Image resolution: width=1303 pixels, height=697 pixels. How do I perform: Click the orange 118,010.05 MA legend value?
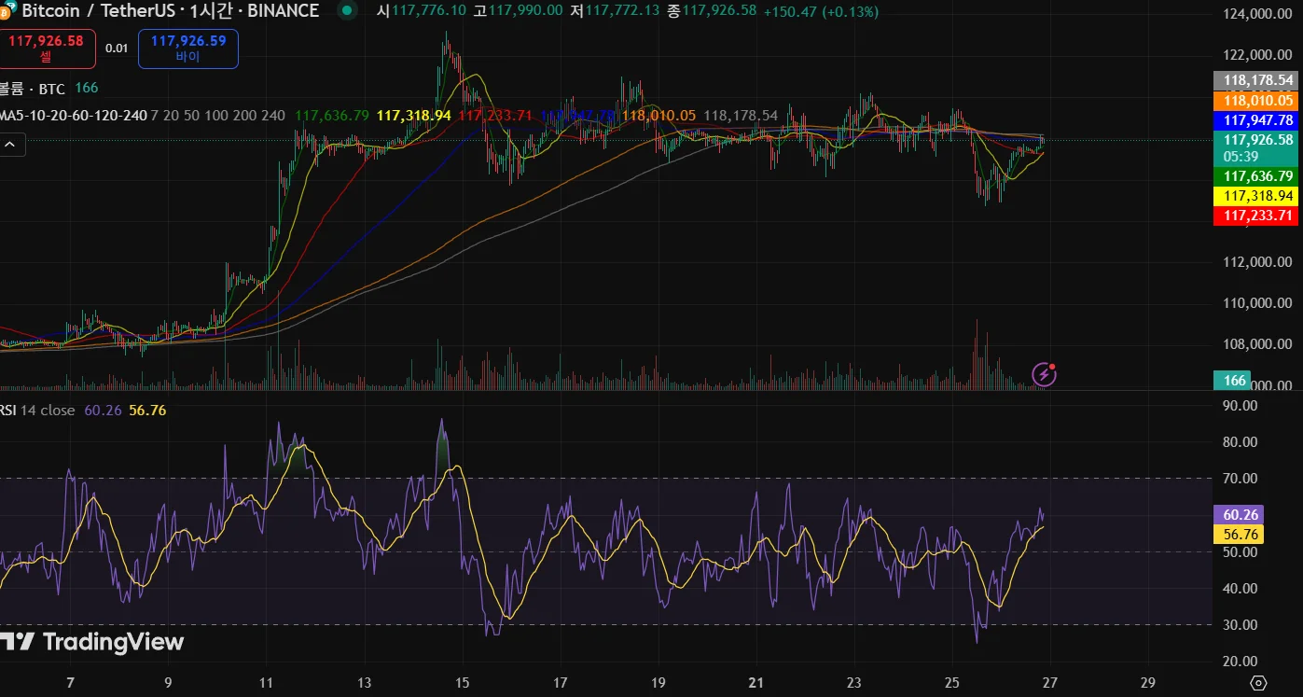click(x=659, y=116)
